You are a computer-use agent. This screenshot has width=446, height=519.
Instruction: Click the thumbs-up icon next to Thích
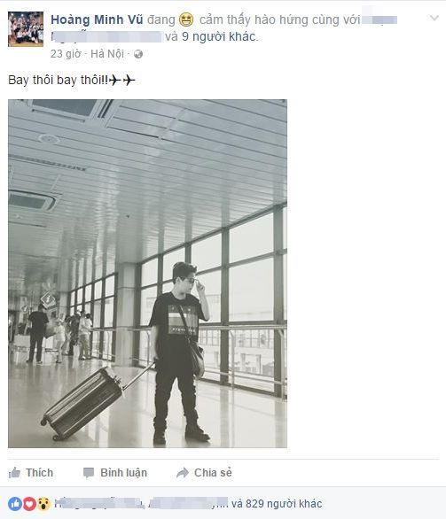14,472
